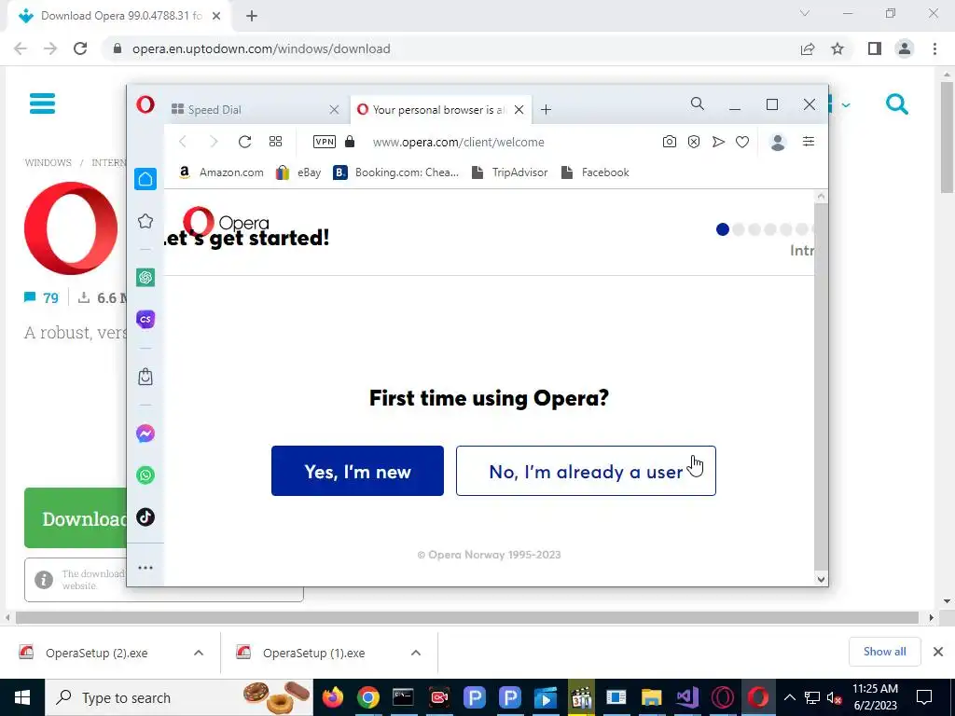Expand Chrome tab search chevron
This screenshot has width=955, height=716.
tap(805, 13)
